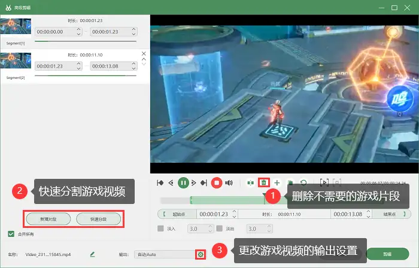Increase the Segment[2] end time 00:00:13.08
This screenshot has height=268, width=419.
point(134,64)
